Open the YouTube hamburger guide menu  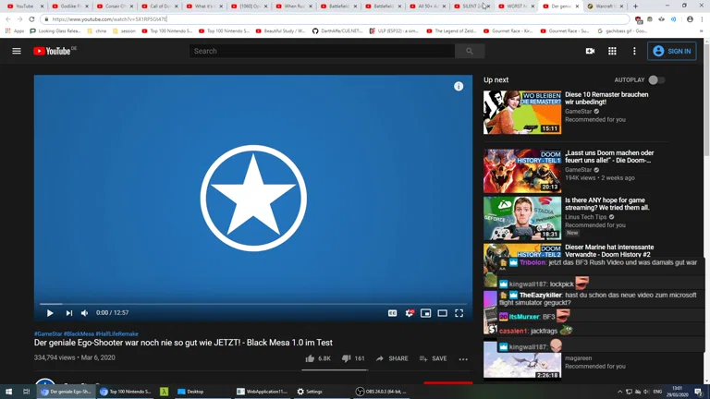pyautogui.click(x=17, y=51)
